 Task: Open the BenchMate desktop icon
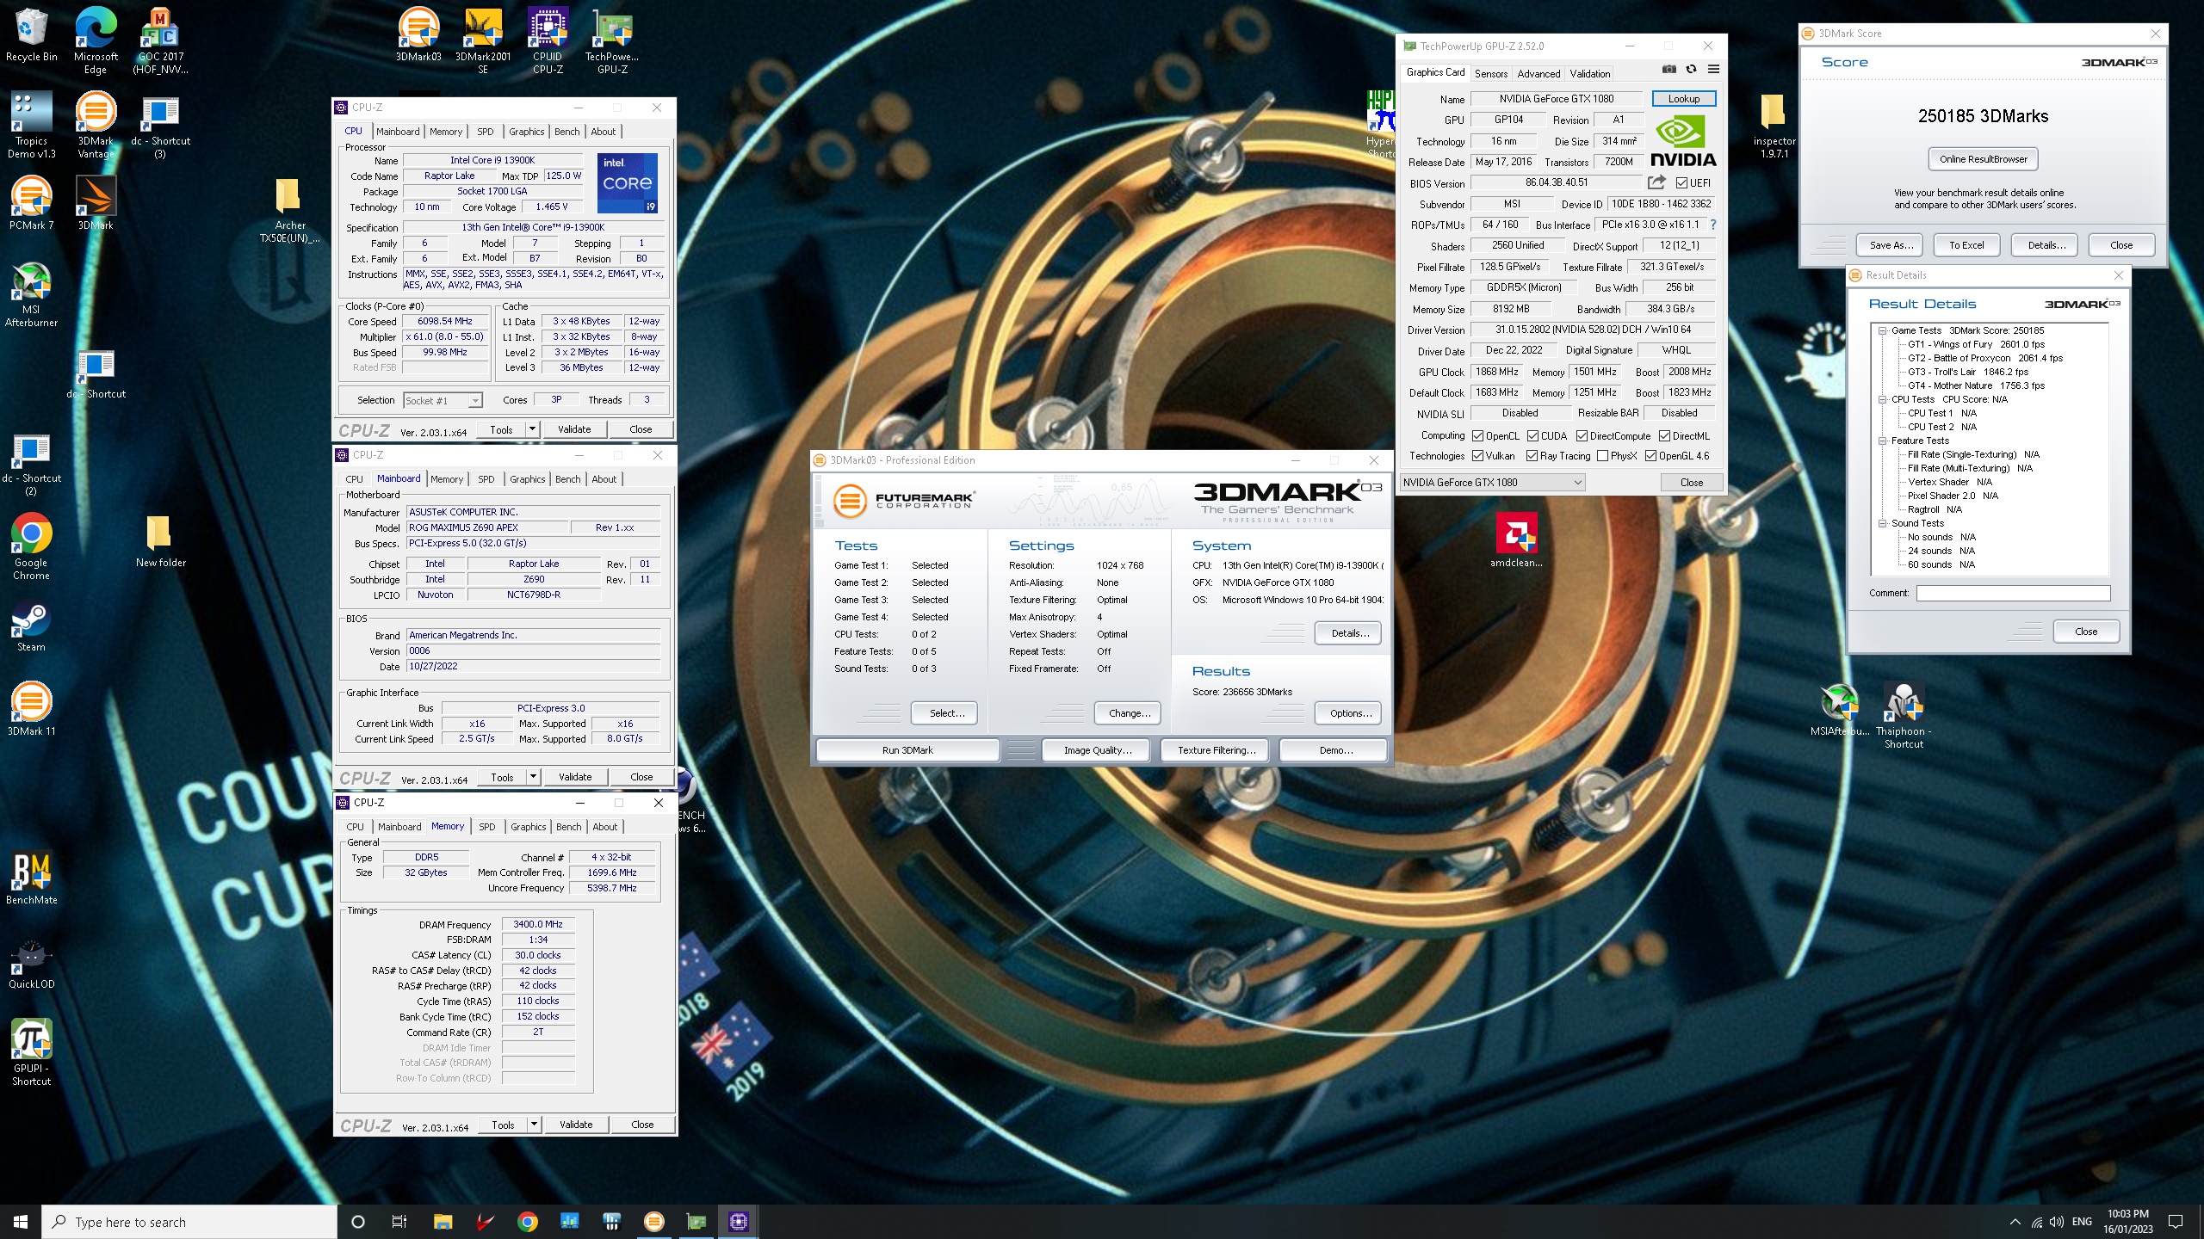coord(31,878)
